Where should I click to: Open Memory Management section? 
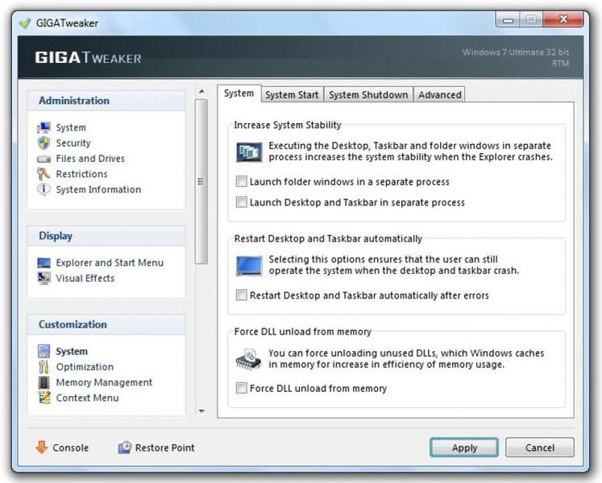(x=104, y=382)
